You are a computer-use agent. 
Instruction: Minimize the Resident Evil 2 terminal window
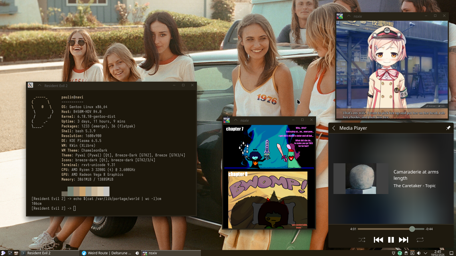pos(174,85)
